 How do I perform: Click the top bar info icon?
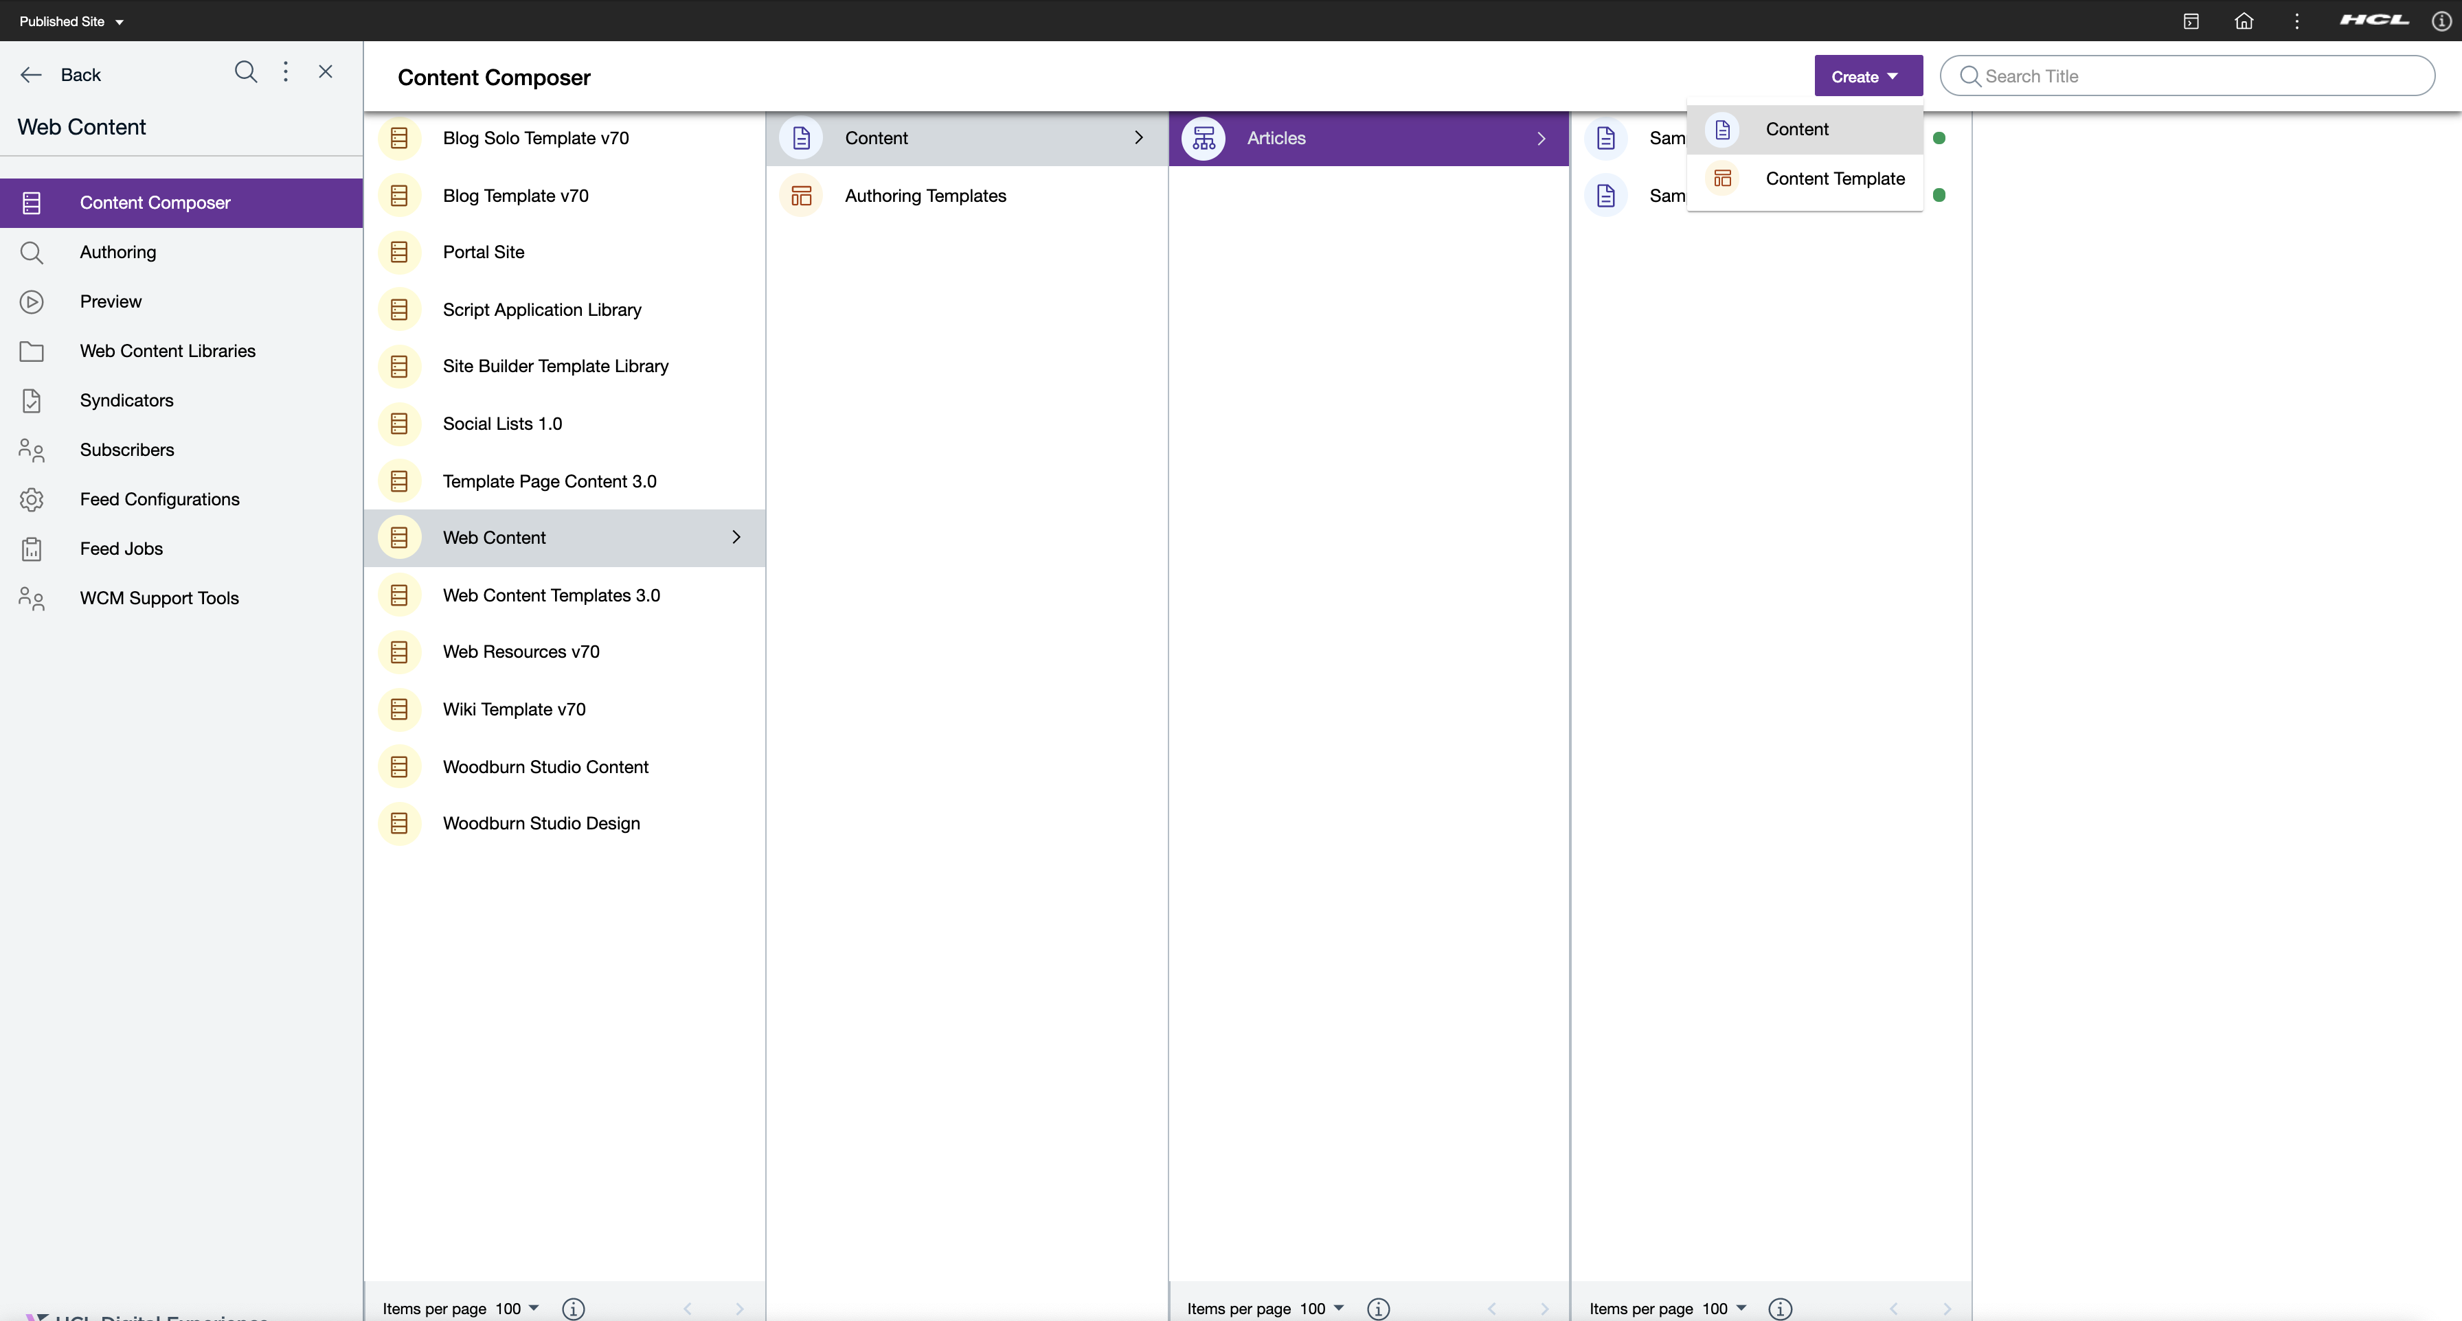coord(2441,21)
